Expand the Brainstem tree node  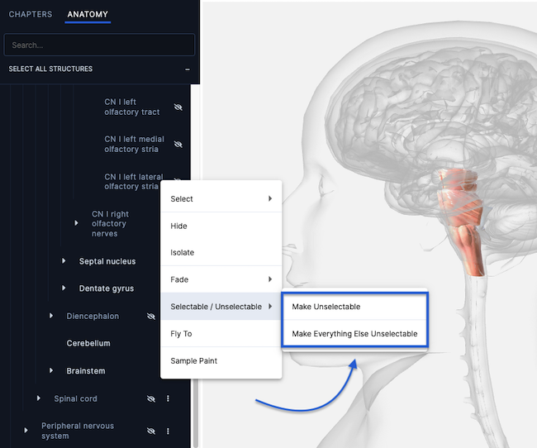(x=51, y=371)
